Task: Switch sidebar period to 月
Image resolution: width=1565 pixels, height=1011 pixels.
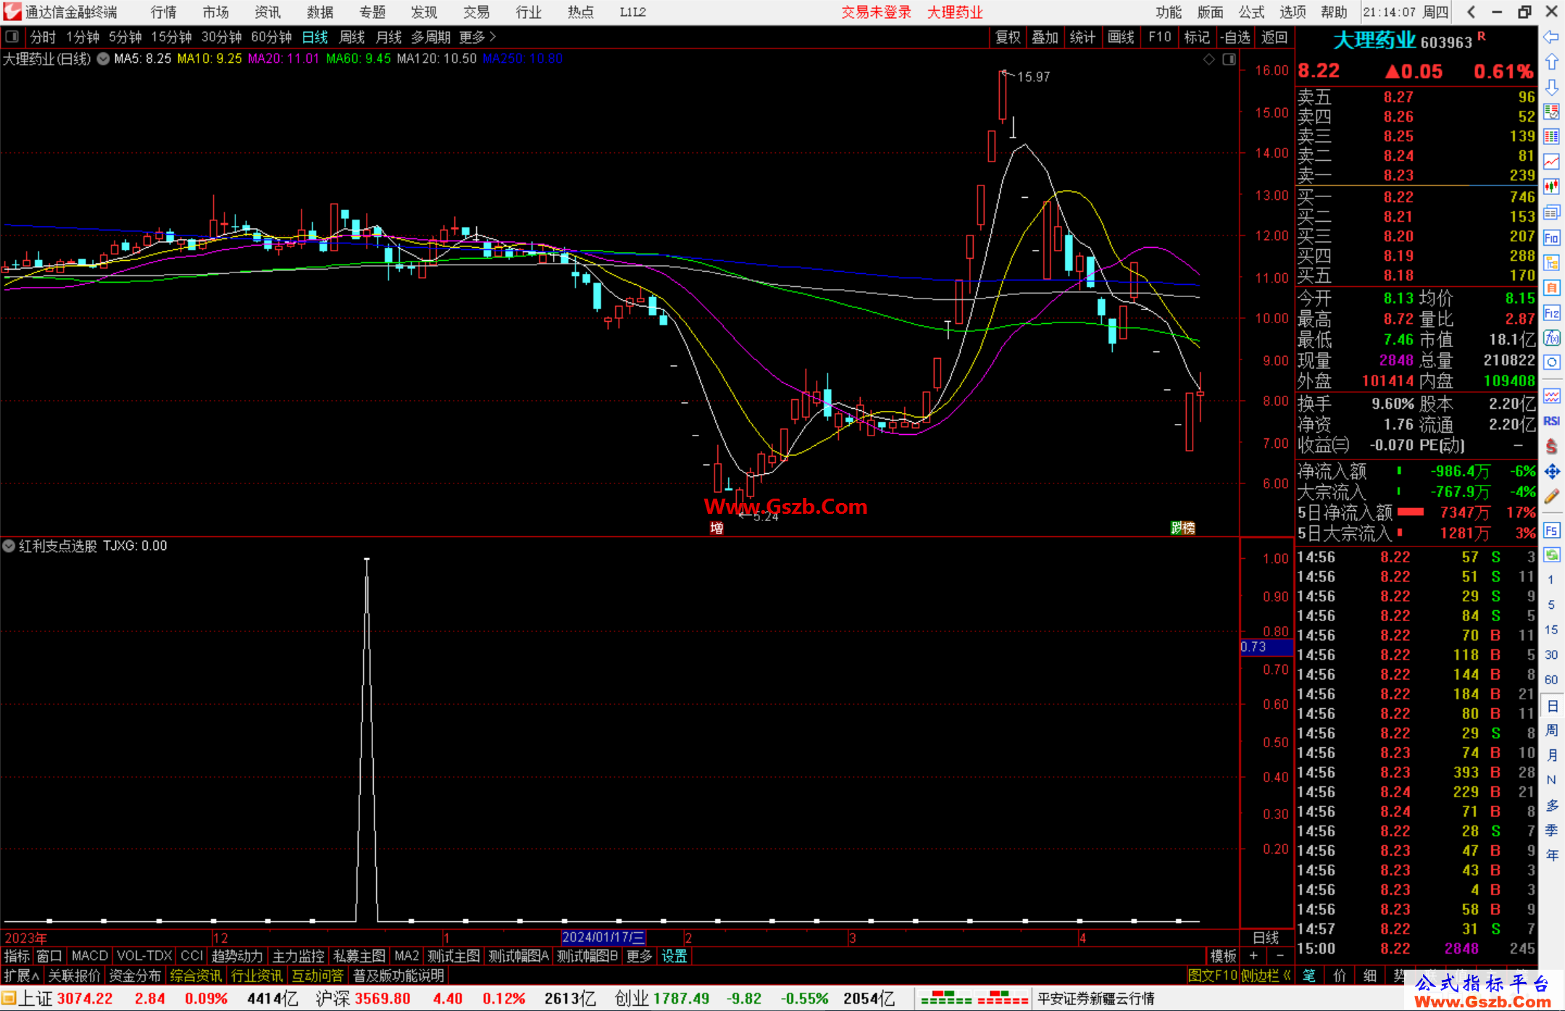Action: (1551, 755)
